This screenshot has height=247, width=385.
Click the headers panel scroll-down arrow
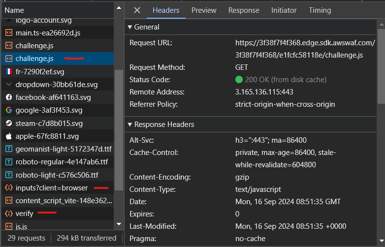(382, 241)
